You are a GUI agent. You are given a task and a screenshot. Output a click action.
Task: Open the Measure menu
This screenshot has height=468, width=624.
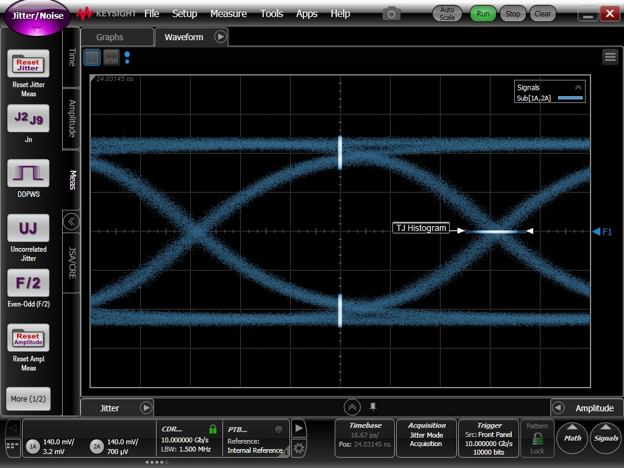(229, 13)
